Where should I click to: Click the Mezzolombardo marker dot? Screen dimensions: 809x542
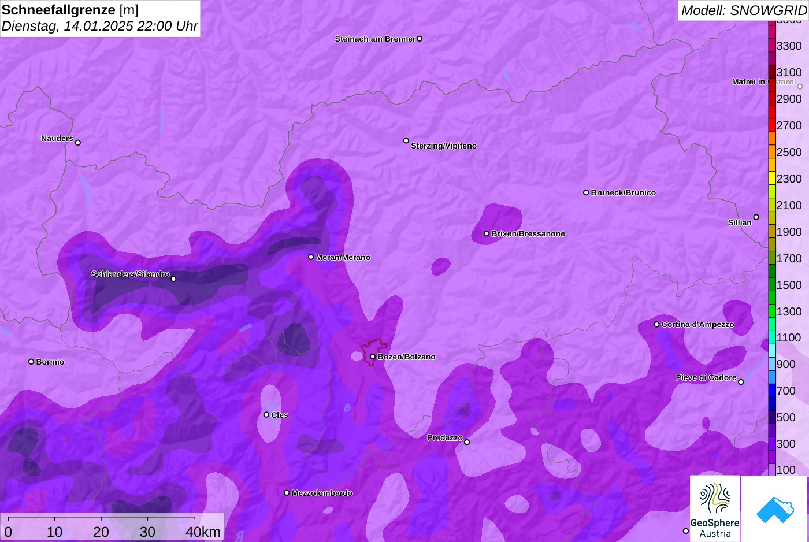click(287, 493)
